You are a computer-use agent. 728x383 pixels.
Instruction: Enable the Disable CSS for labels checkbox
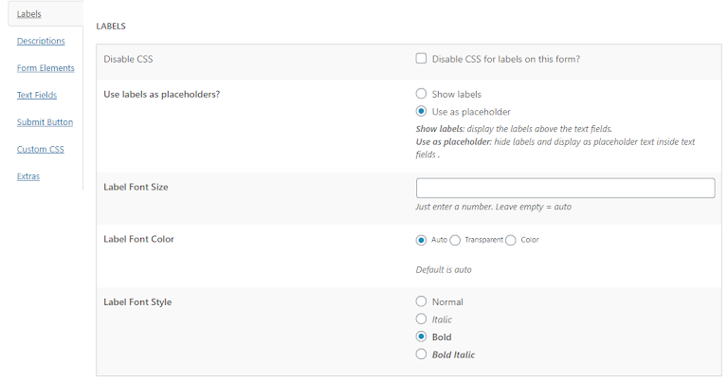(422, 59)
